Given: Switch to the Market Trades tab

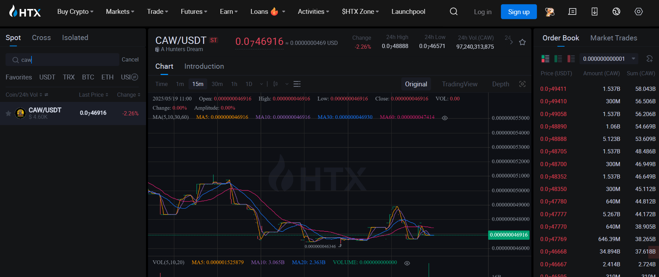Looking at the screenshot, I should click(x=613, y=38).
